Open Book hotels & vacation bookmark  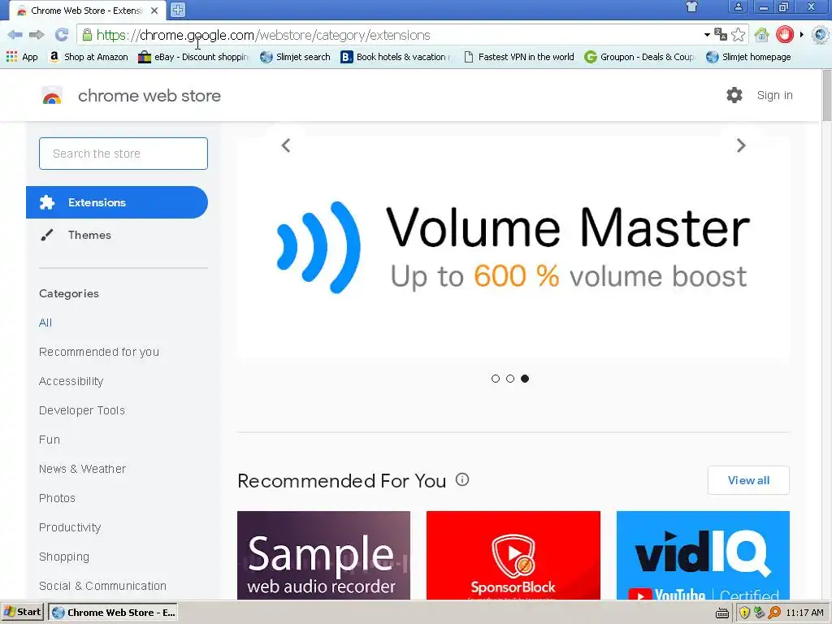396,57
